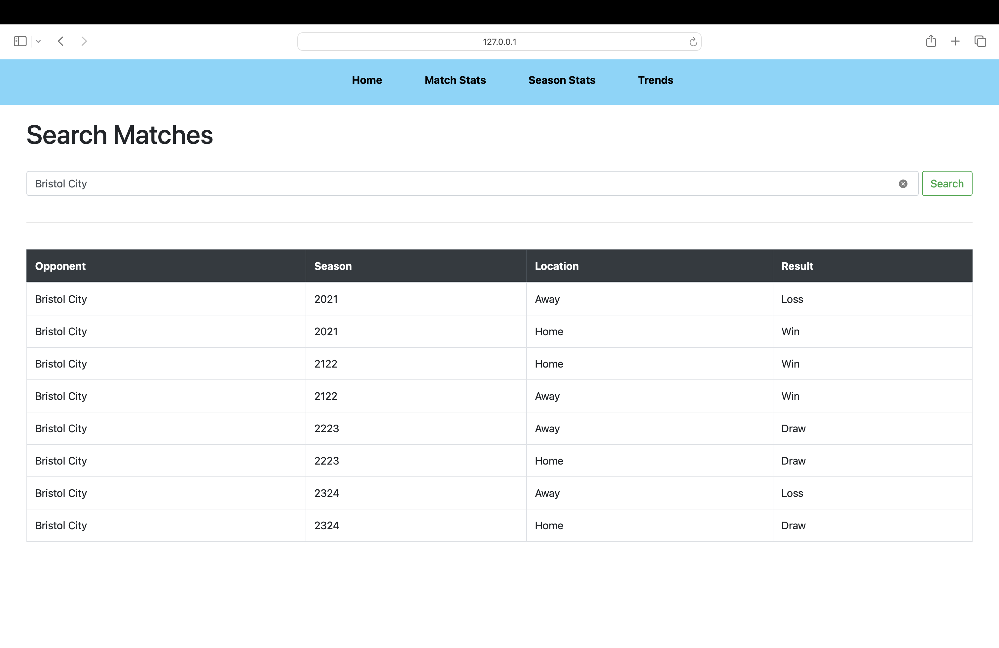Click the Opponent column header

(x=60, y=266)
